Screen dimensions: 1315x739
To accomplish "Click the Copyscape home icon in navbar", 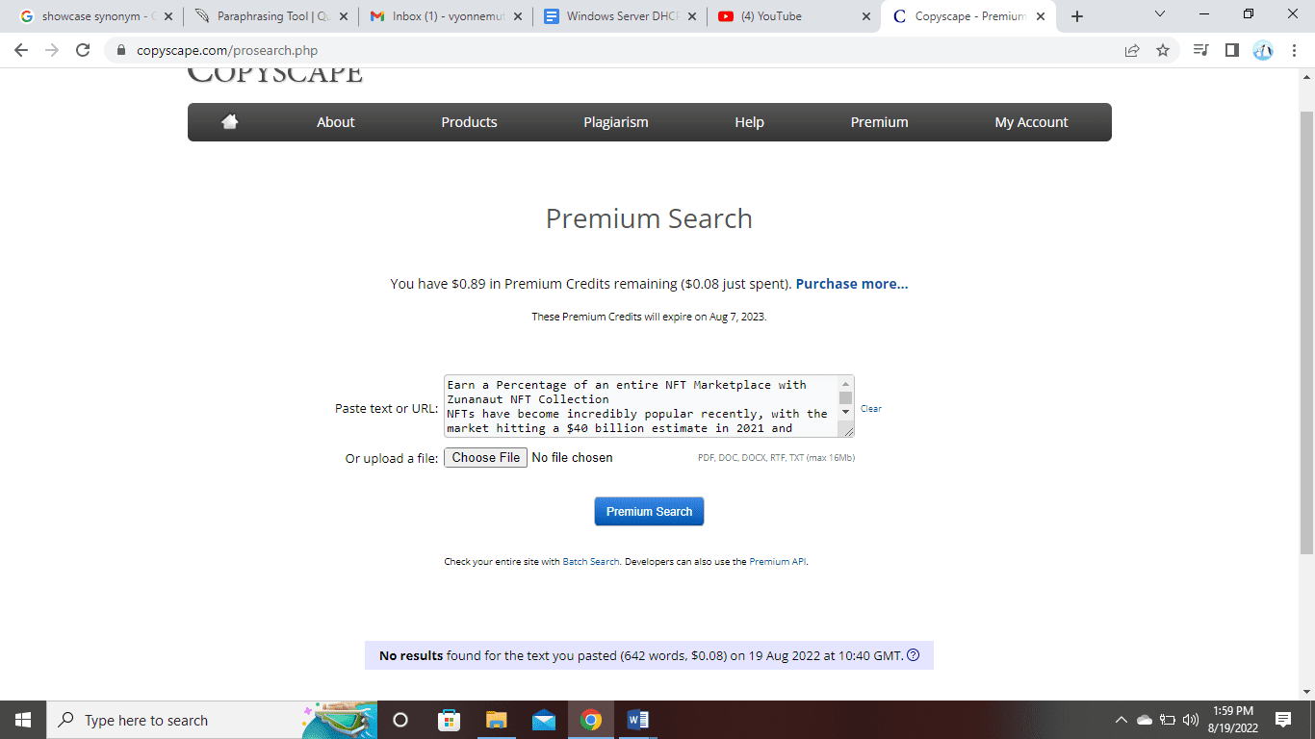I will (229, 122).
